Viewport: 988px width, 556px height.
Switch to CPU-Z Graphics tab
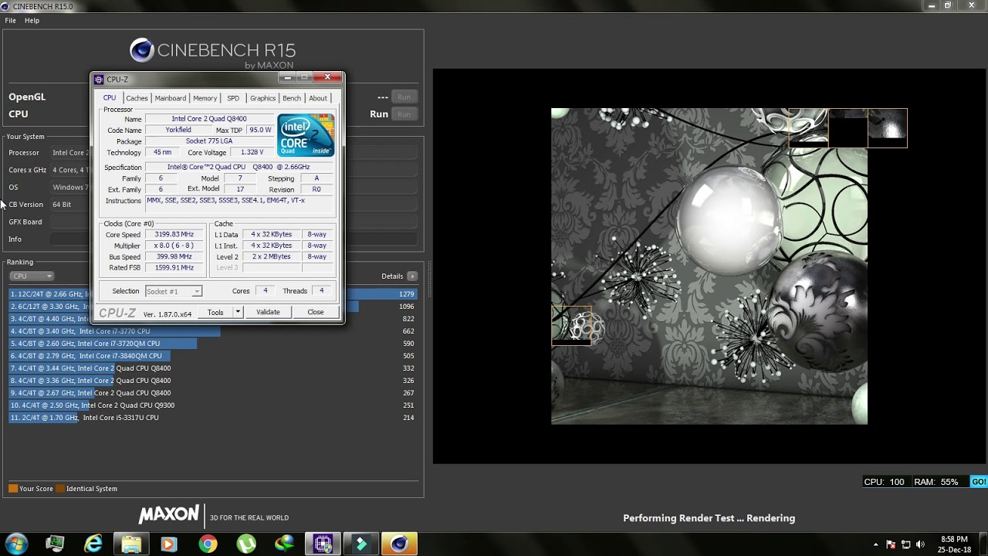pos(262,98)
